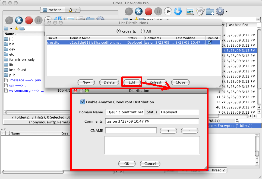Click the grey disconnect icon in left pane
The image size is (262, 179).
click(9, 20)
